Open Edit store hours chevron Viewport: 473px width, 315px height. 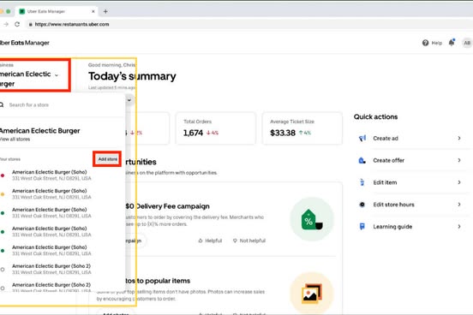click(x=459, y=205)
